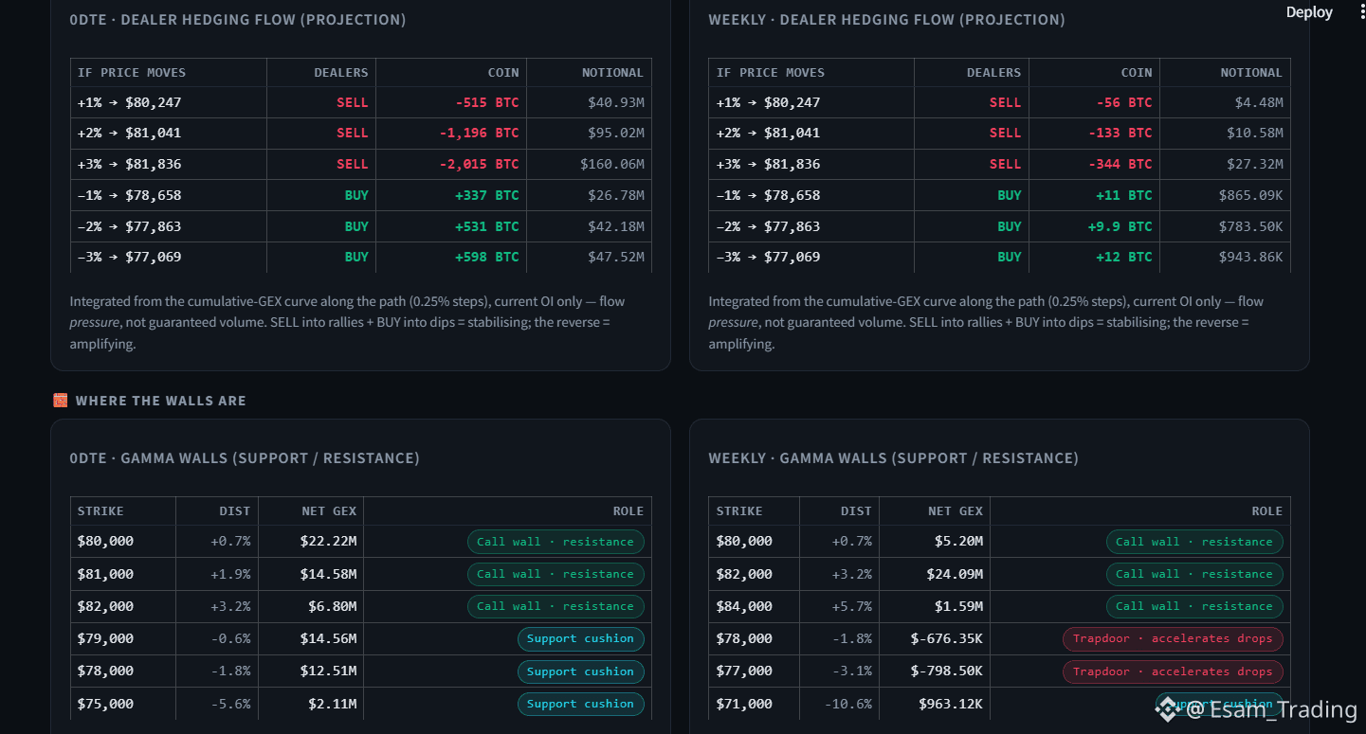Click the weekly flow NOTIONAL column header
Viewport: 1366px width, 734px height.
[1251, 73]
